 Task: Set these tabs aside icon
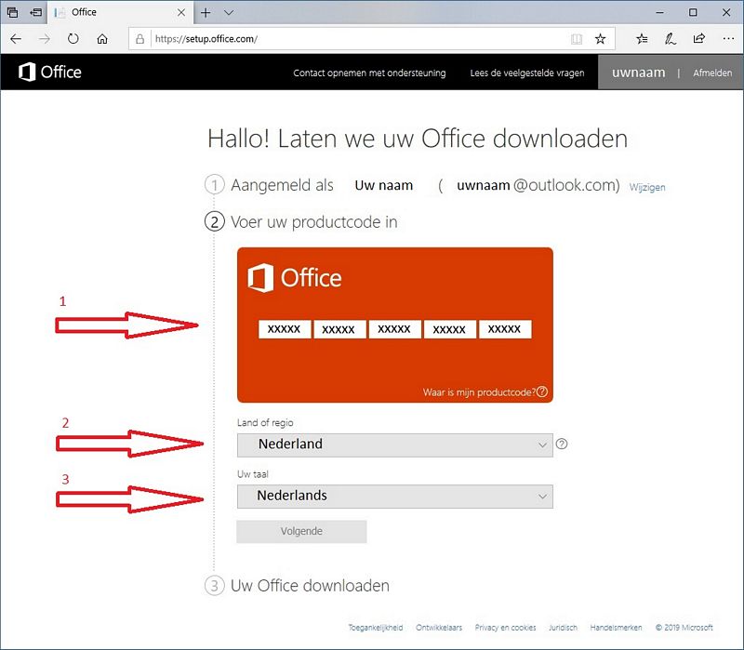tap(36, 12)
